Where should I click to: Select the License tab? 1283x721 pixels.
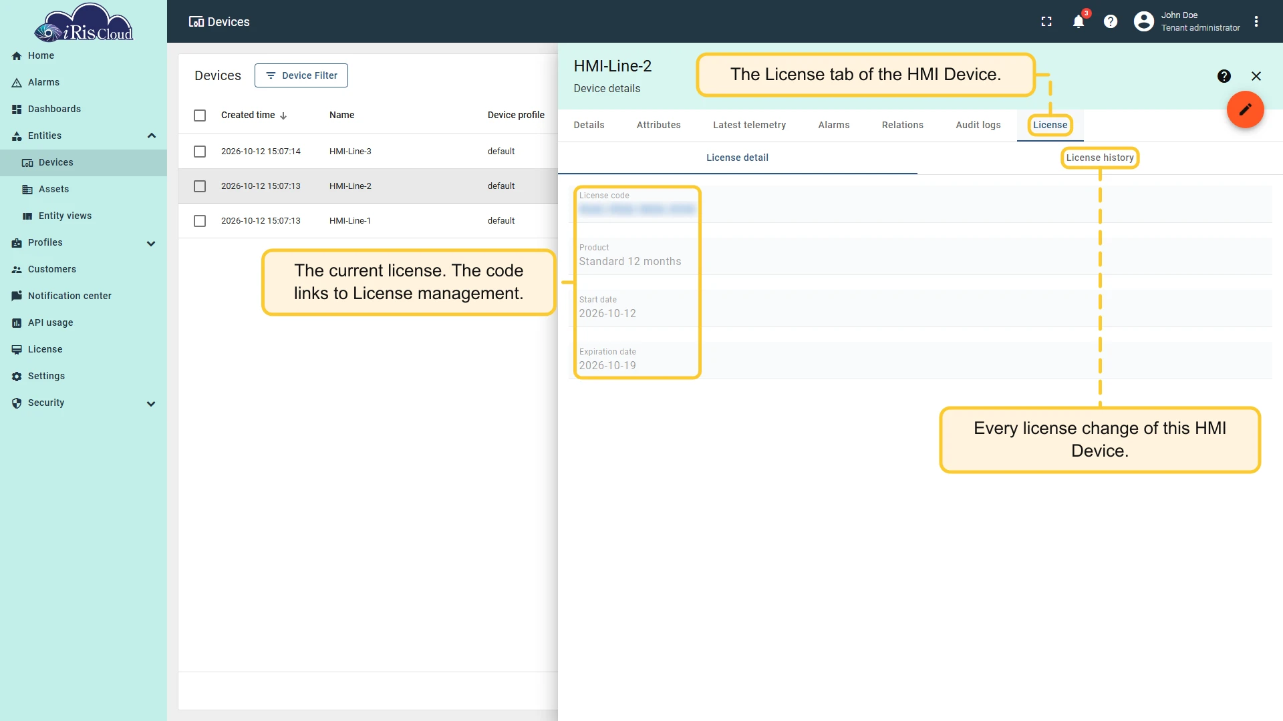(1050, 125)
